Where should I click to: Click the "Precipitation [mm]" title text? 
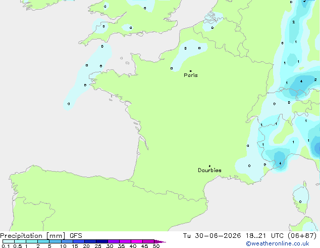[32, 236]
